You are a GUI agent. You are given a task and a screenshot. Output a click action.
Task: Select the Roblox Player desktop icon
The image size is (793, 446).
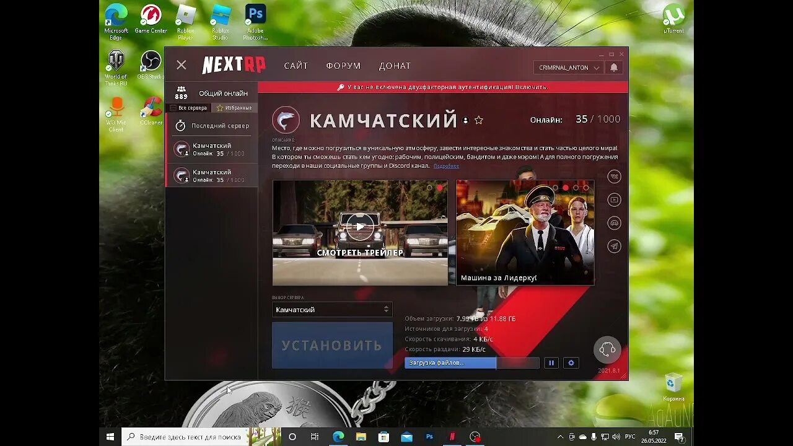[185, 22]
